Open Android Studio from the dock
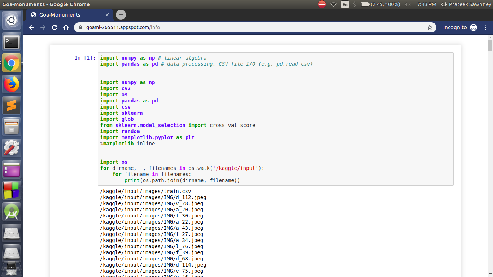 [12, 211]
